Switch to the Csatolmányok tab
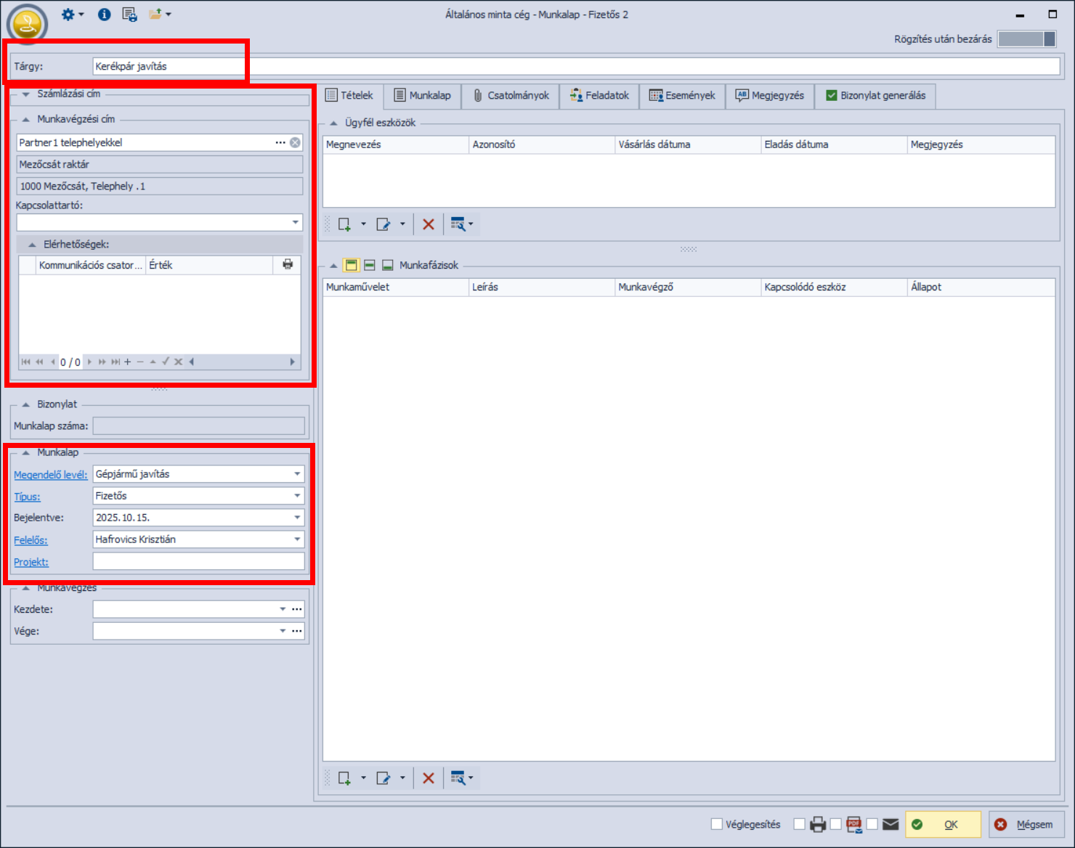 point(511,96)
